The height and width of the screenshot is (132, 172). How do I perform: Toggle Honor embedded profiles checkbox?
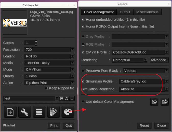[x=83, y=20]
